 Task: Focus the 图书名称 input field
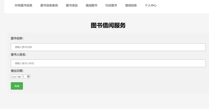[x=108, y=47]
